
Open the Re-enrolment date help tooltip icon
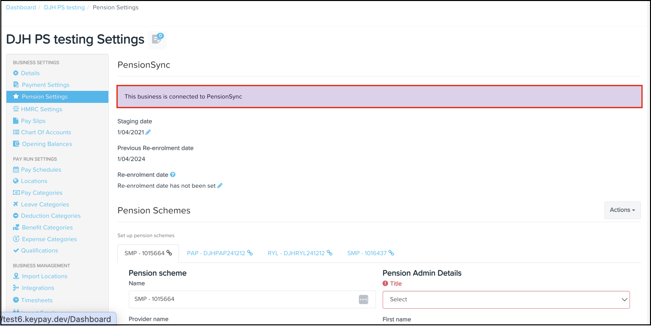(173, 175)
